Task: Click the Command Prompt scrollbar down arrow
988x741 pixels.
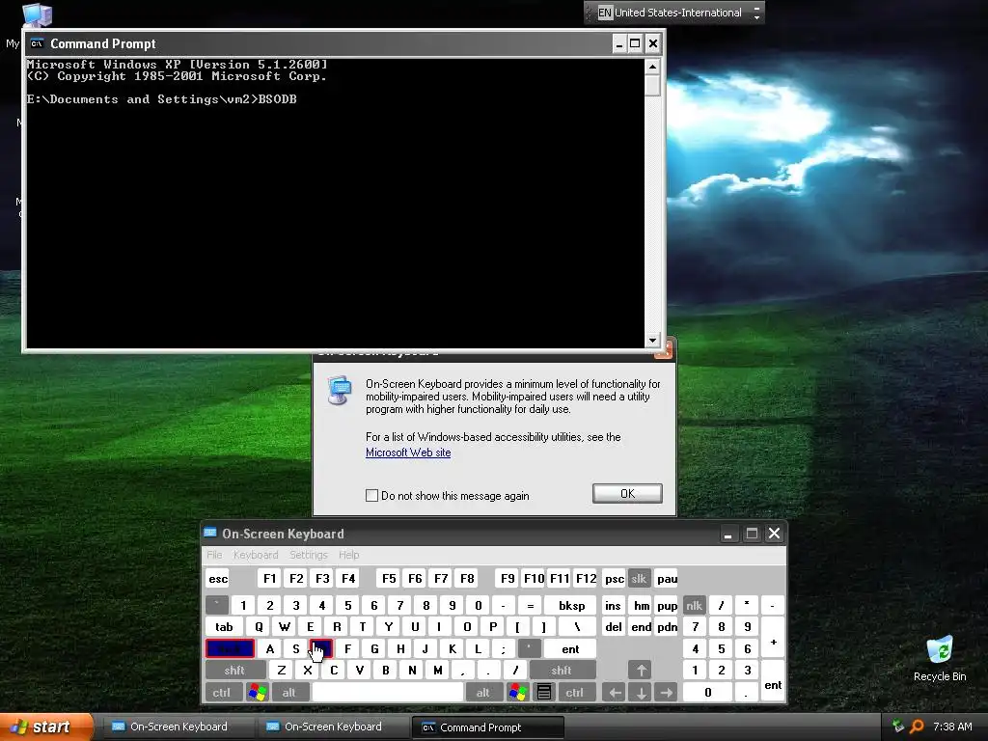Action: click(653, 341)
